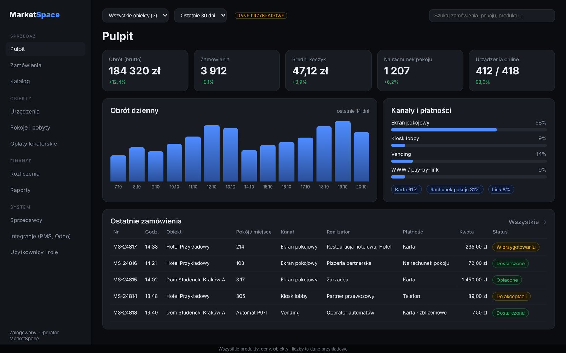The height and width of the screenshot is (353, 566).
Task: Click the 19.10 bar in the chart
Action: (x=342, y=151)
